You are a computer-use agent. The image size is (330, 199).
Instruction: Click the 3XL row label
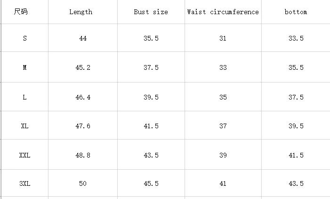[24, 183]
